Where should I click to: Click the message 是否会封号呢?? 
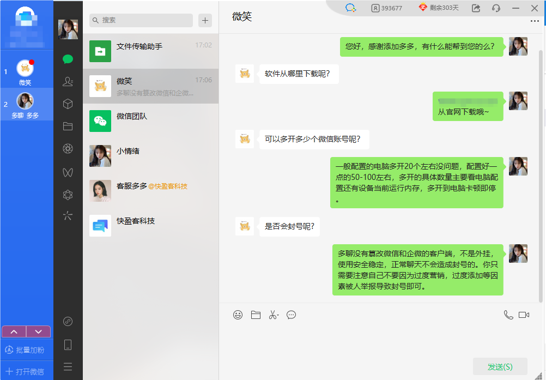pos(289,227)
